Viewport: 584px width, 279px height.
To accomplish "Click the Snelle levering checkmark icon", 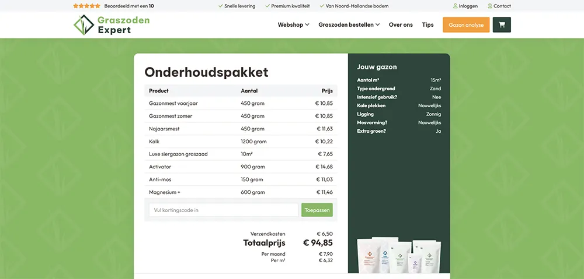I will (221, 6).
